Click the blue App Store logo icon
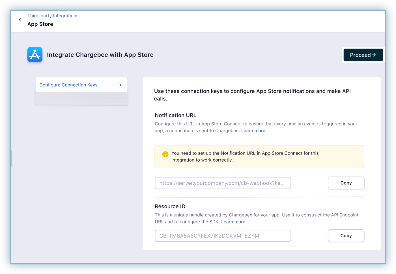This screenshot has width=396, height=274. click(35, 55)
